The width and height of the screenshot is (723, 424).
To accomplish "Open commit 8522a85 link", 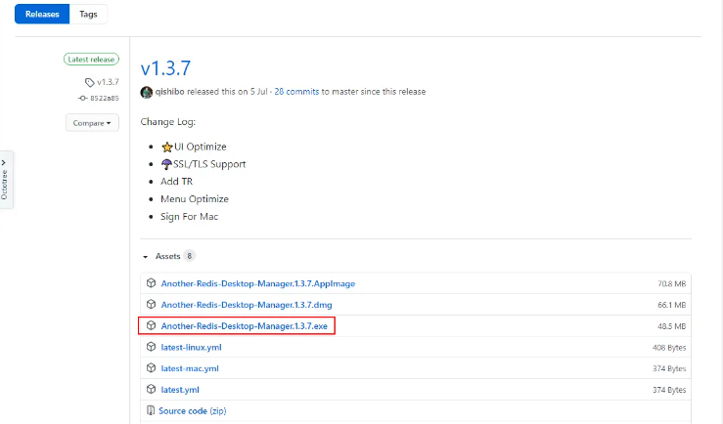I will pyautogui.click(x=105, y=98).
